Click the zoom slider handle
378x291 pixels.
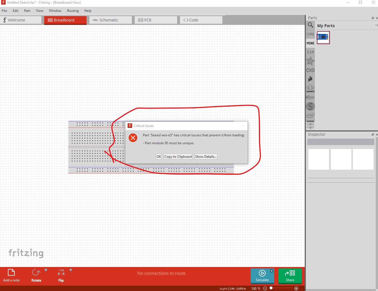click(271, 288)
